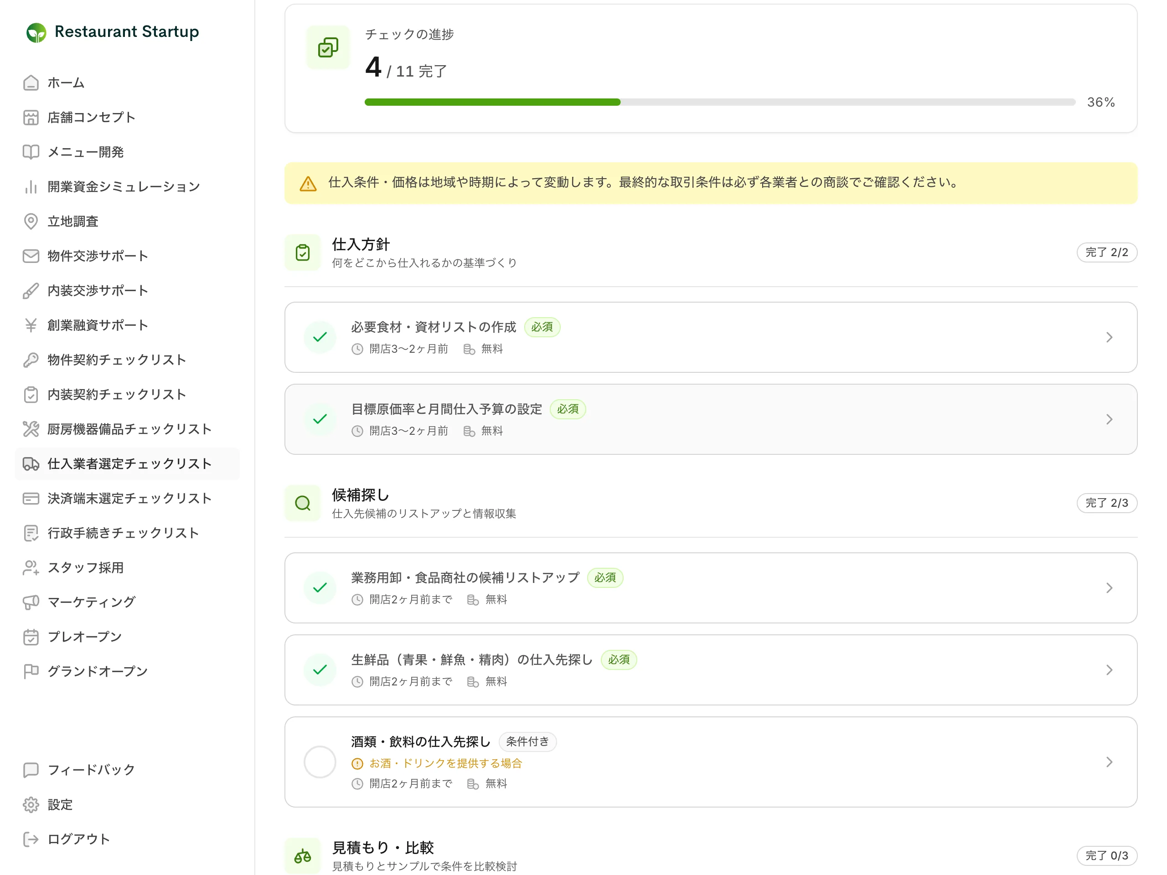
Task: Click the 完了 2/2 badge for 仕入方針
Action: click(x=1107, y=252)
